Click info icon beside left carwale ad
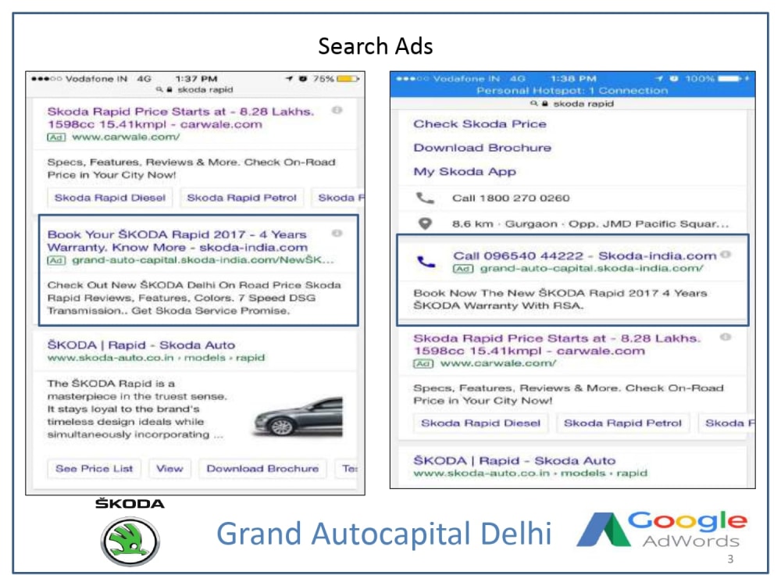The image size is (781, 586). point(337,110)
